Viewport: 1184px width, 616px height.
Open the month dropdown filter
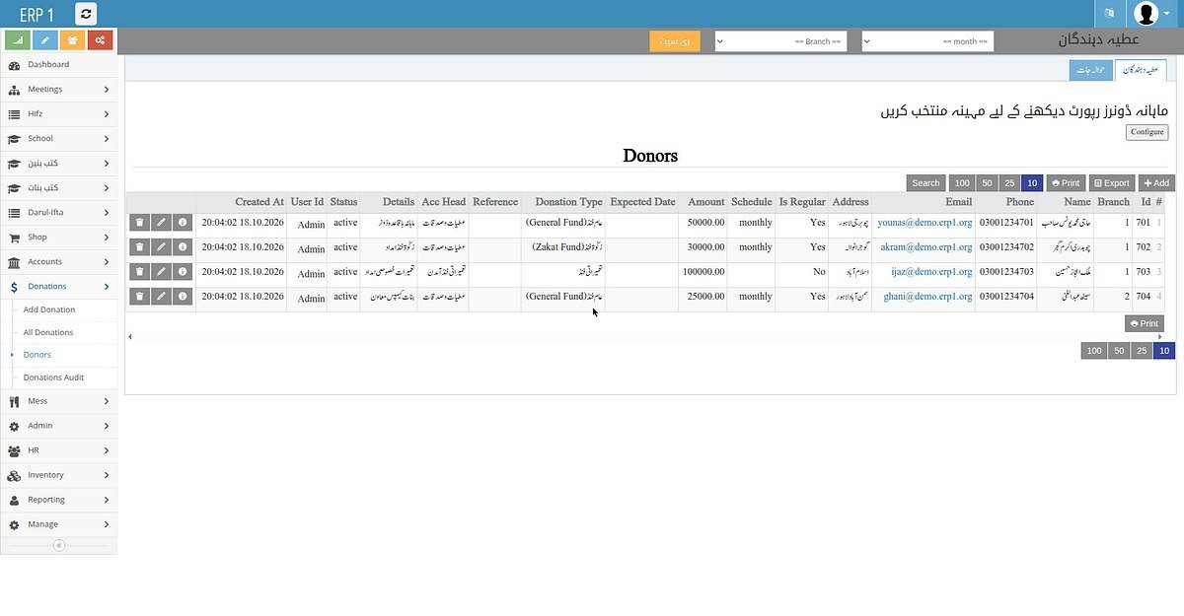(x=927, y=41)
